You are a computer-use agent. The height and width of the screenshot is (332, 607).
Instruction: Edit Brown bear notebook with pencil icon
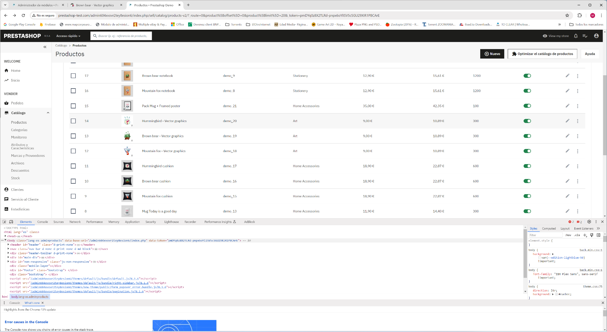click(567, 76)
